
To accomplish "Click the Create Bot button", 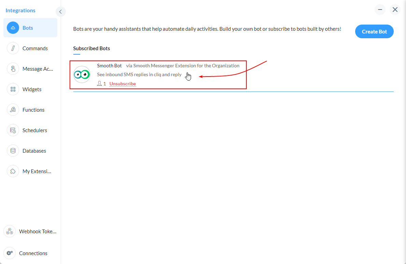I will (374, 32).
